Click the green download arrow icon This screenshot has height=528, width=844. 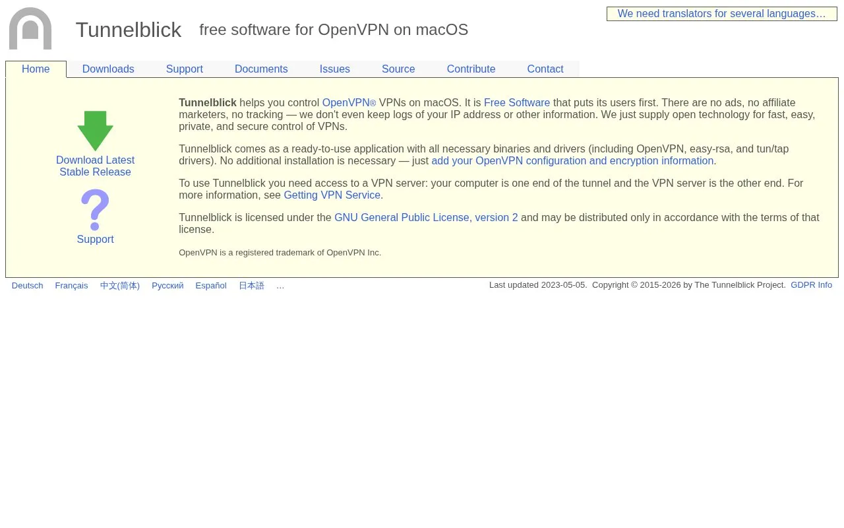[x=95, y=131]
